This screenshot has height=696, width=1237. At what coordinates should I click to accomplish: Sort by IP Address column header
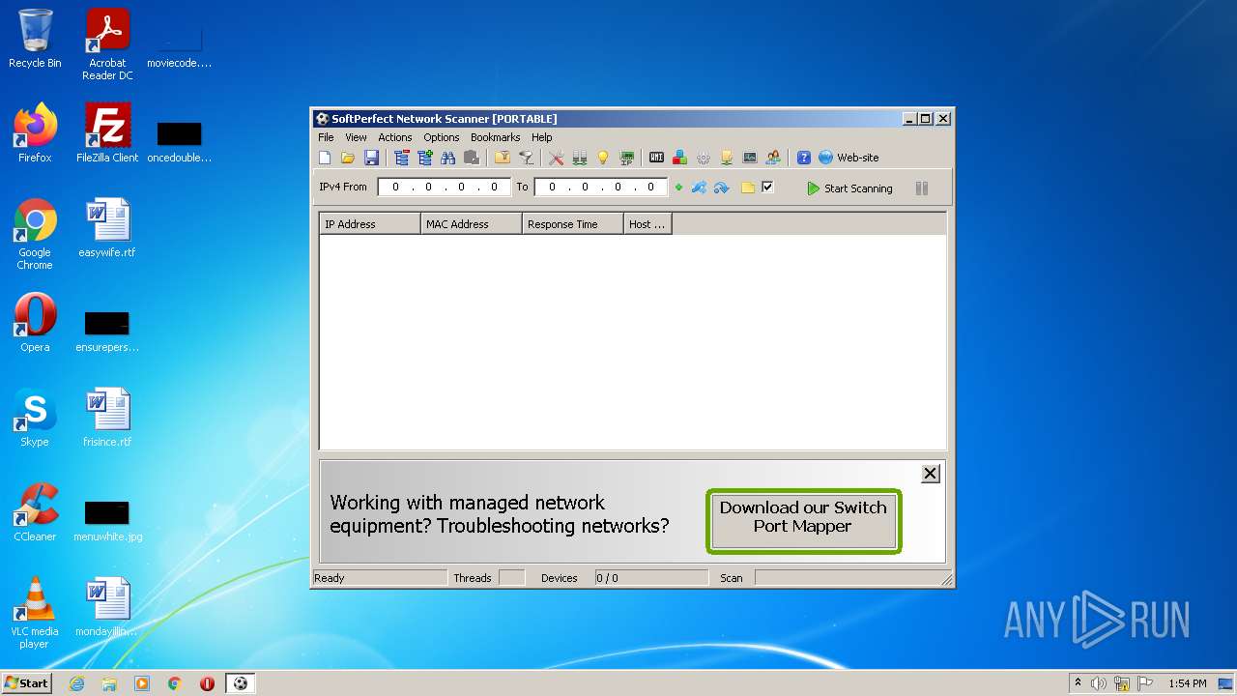coord(370,224)
